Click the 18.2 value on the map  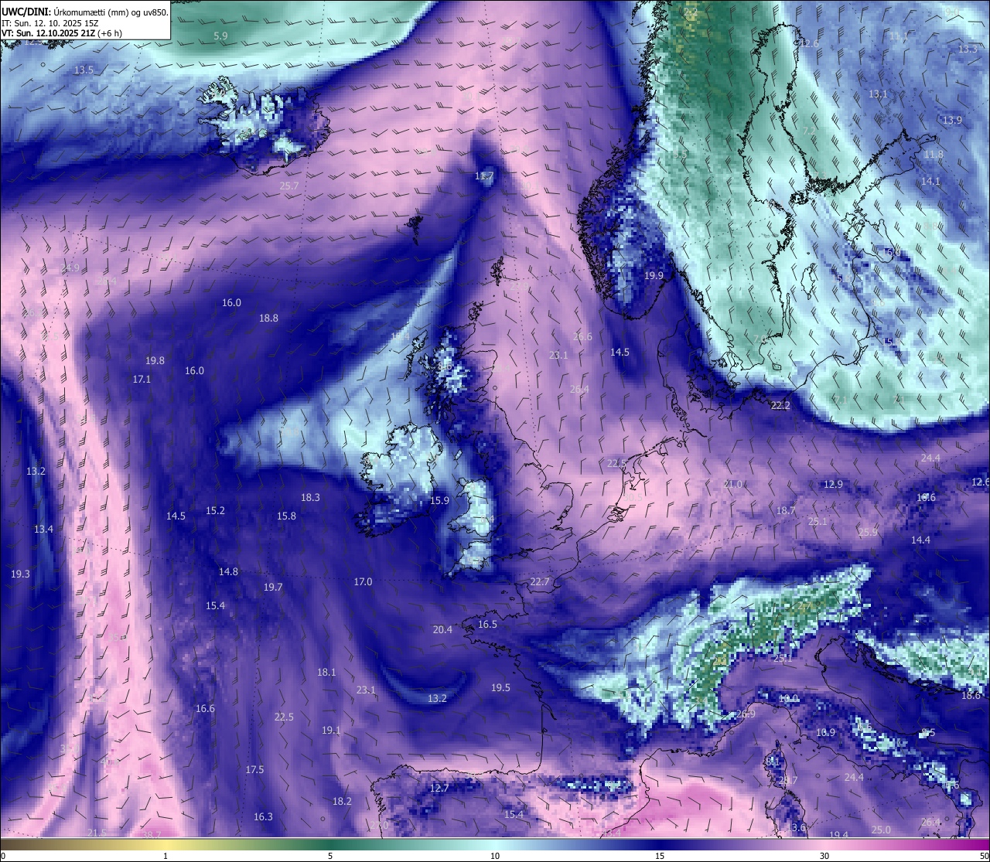pyautogui.click(x=342, y=801)
